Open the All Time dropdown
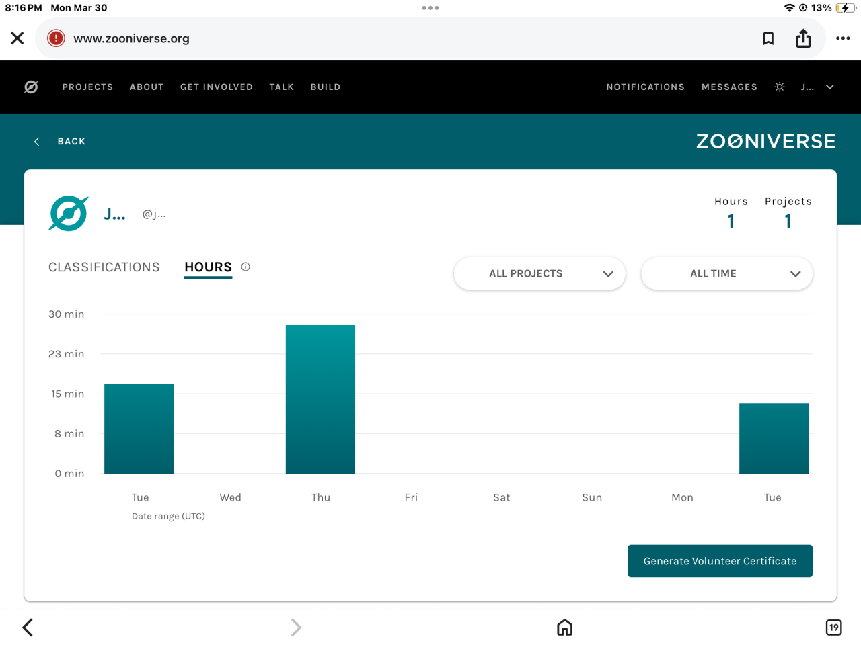Image resolution: width=861 pixels, height=645 pixels. click(x=726, y=273)
